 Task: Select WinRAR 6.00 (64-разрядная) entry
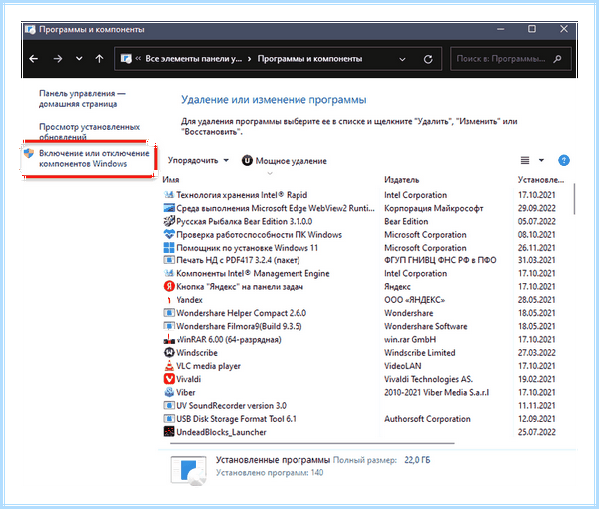click(x=229, y=340)
